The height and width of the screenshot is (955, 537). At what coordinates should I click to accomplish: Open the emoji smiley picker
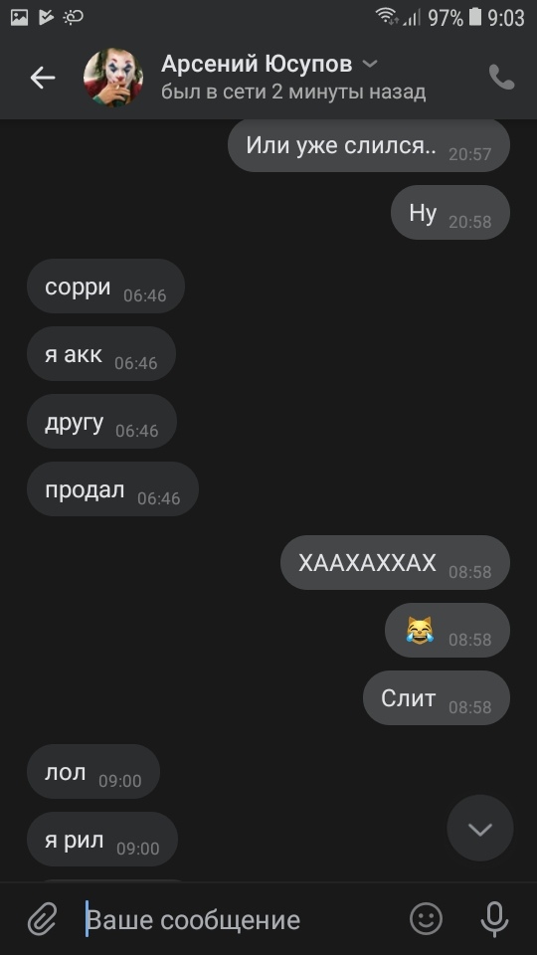426,918
